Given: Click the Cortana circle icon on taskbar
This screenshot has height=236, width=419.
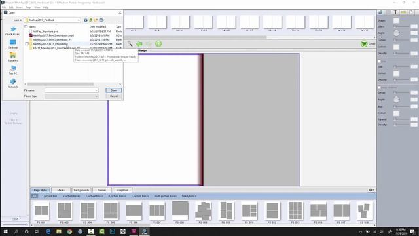Looking at the screenshot, I should [x=26, y=231].
